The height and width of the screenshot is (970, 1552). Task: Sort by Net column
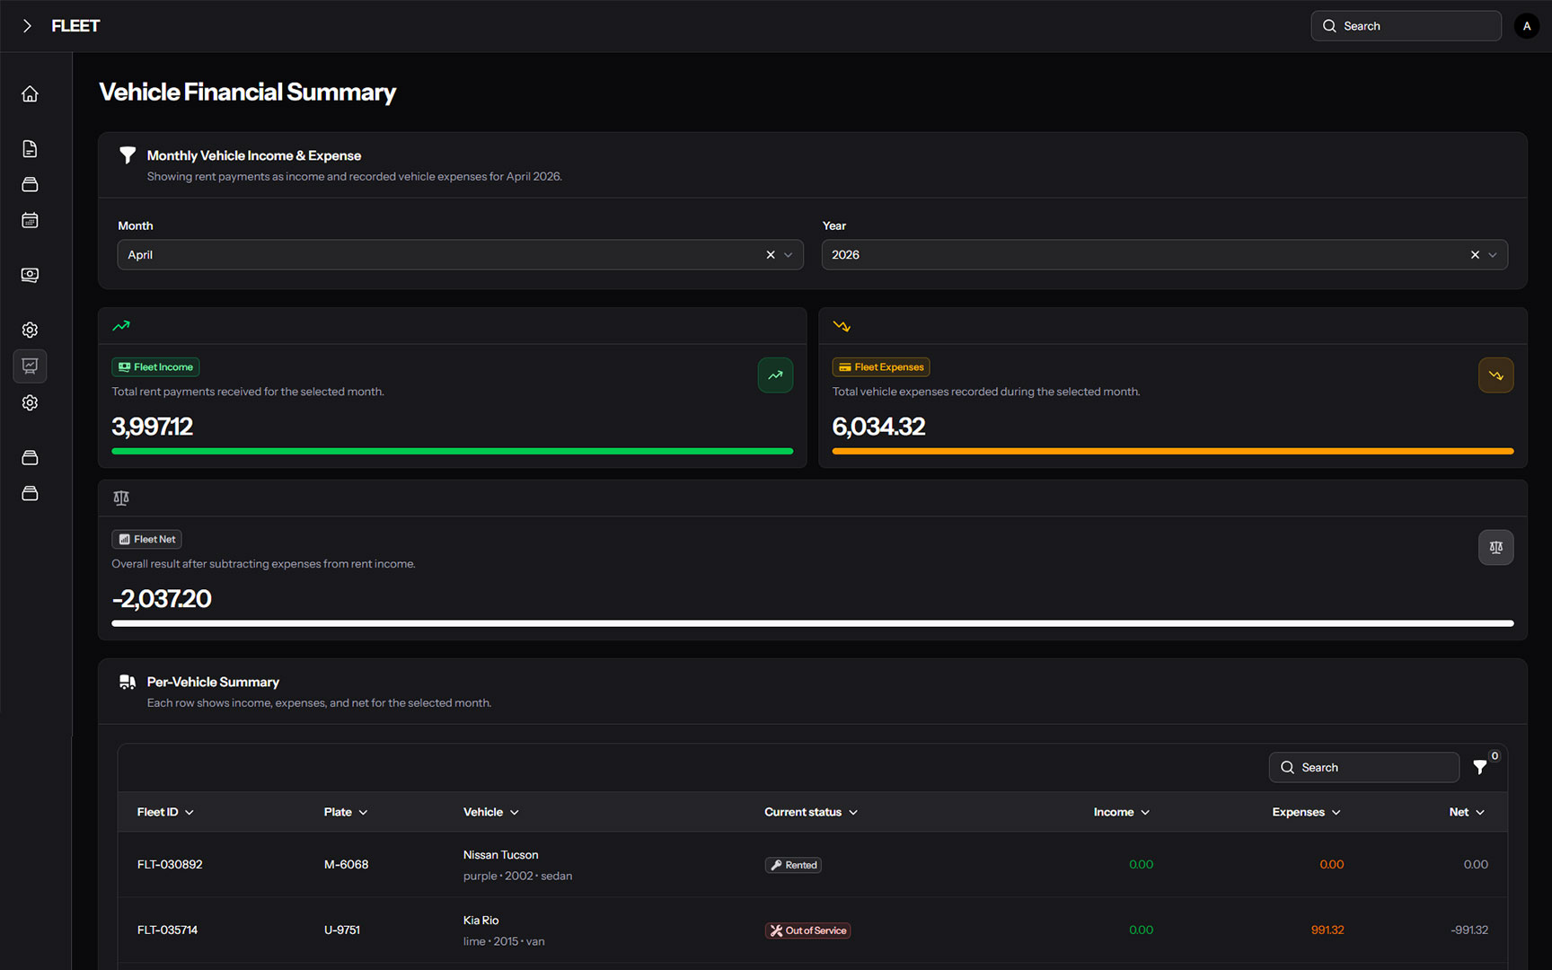pyautogui.click(x=1467, y=812)
